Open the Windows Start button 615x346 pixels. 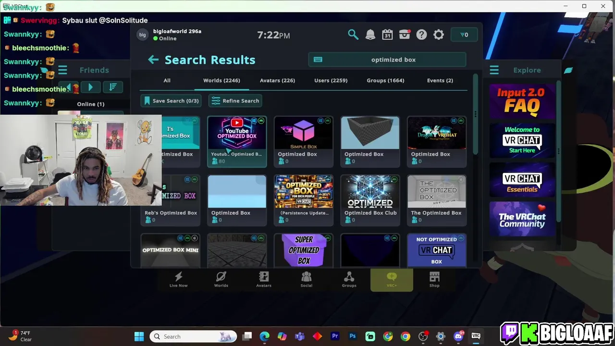click(x=139, y=336)
